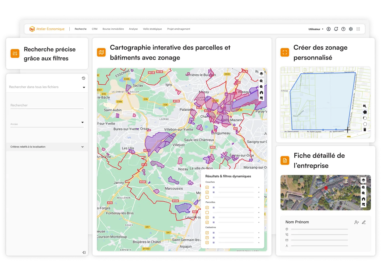Open search tool on satellite map
Image resolution: width=381 pixels, height=277 pixels.
[x=363, y=205]
